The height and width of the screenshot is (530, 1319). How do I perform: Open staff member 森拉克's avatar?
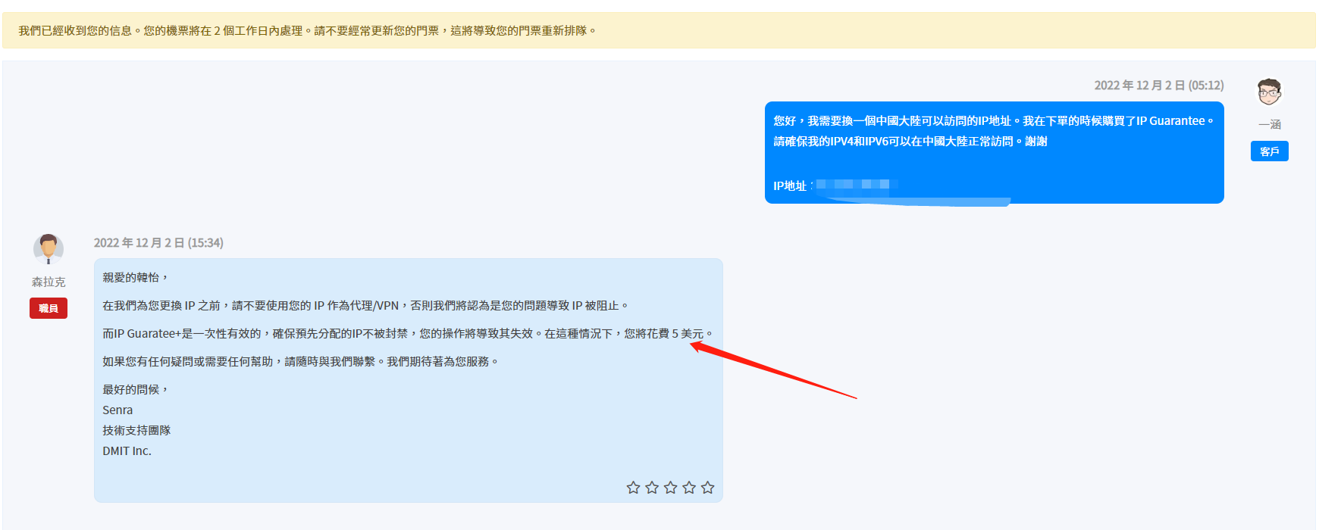[x=49, y=248]
